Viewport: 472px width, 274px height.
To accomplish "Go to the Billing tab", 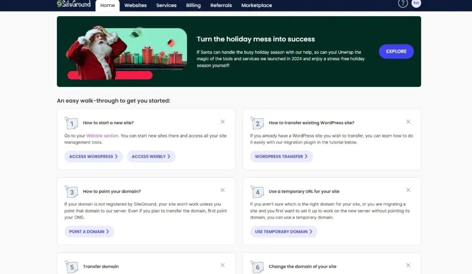I will coord(193,5).
